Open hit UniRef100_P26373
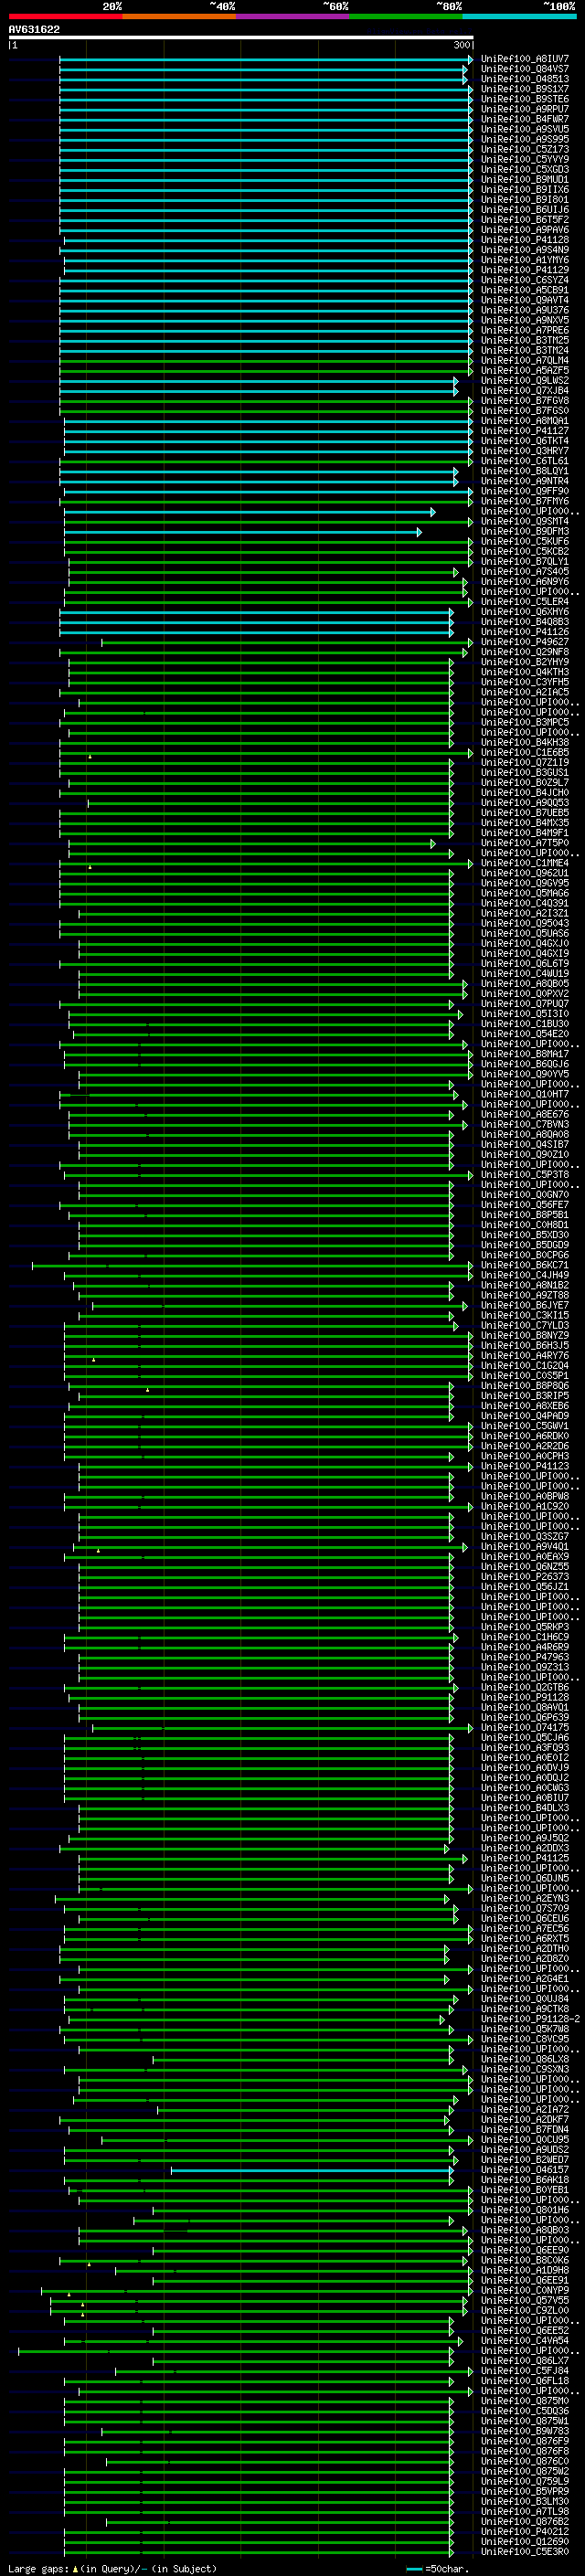 [x=524, y=1577]
